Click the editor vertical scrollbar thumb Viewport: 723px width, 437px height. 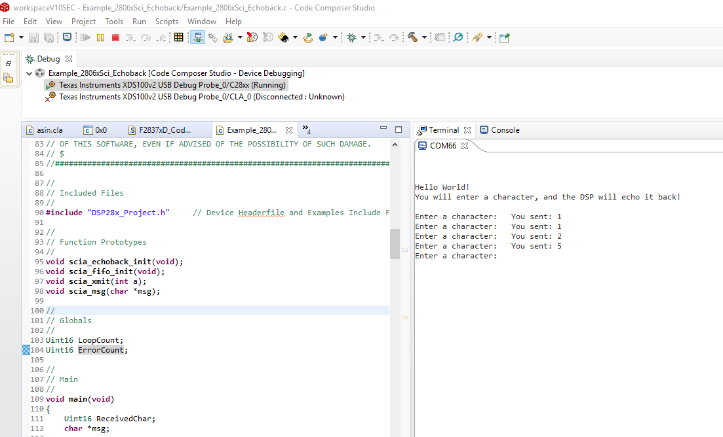click(x=395, y=244)
